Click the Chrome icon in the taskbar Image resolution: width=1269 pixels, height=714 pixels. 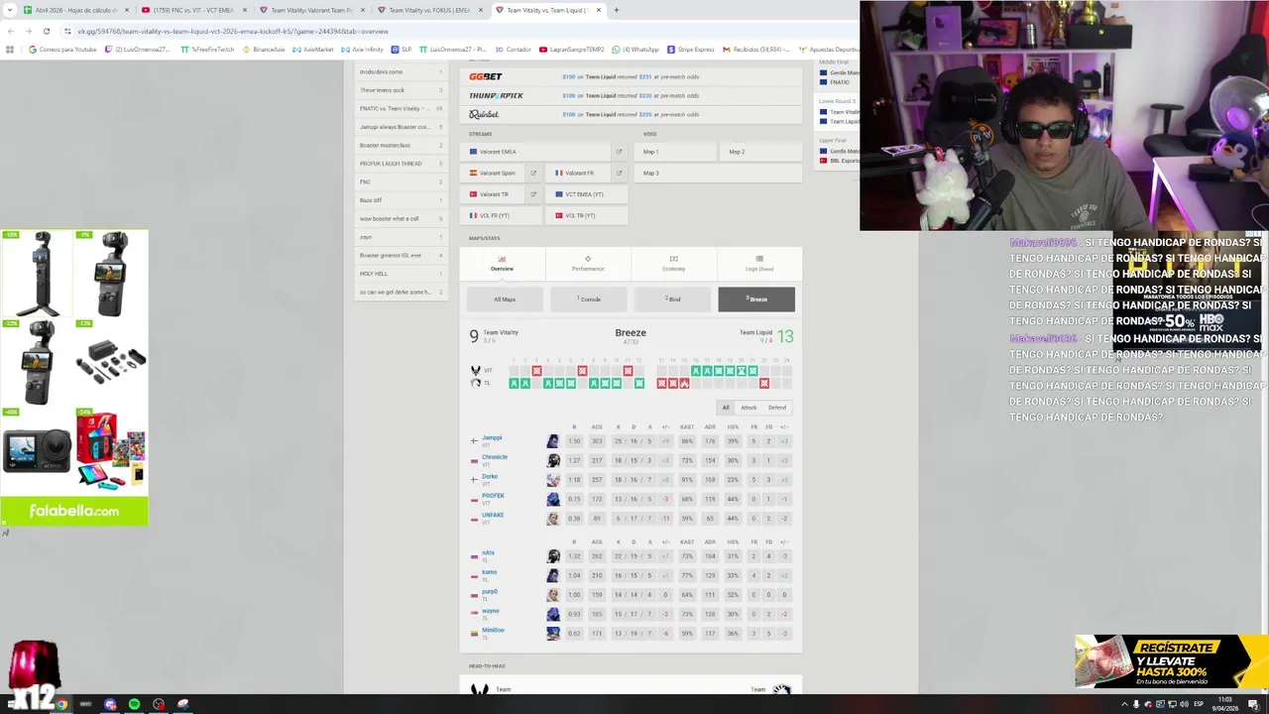click(x=60, y=704)
